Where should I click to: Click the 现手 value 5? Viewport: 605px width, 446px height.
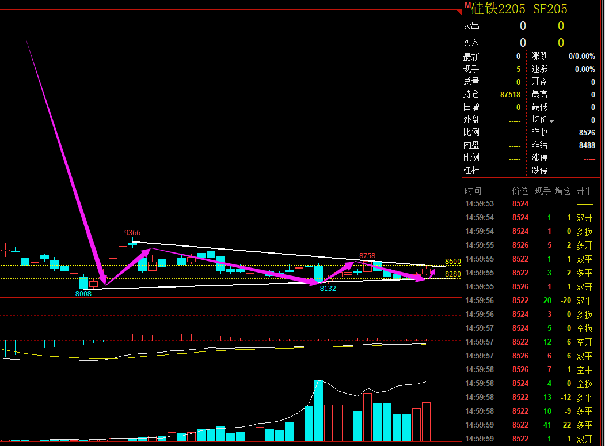click(518, 69)
